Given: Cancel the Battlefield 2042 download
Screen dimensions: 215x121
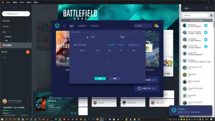Looking at the screenshot, I should click(75, 113).
